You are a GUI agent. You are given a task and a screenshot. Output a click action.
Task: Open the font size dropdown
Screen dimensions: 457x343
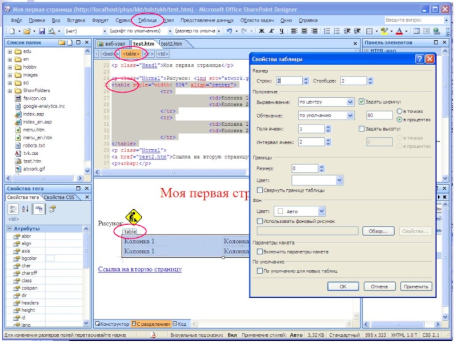click(x=219, y=31)
